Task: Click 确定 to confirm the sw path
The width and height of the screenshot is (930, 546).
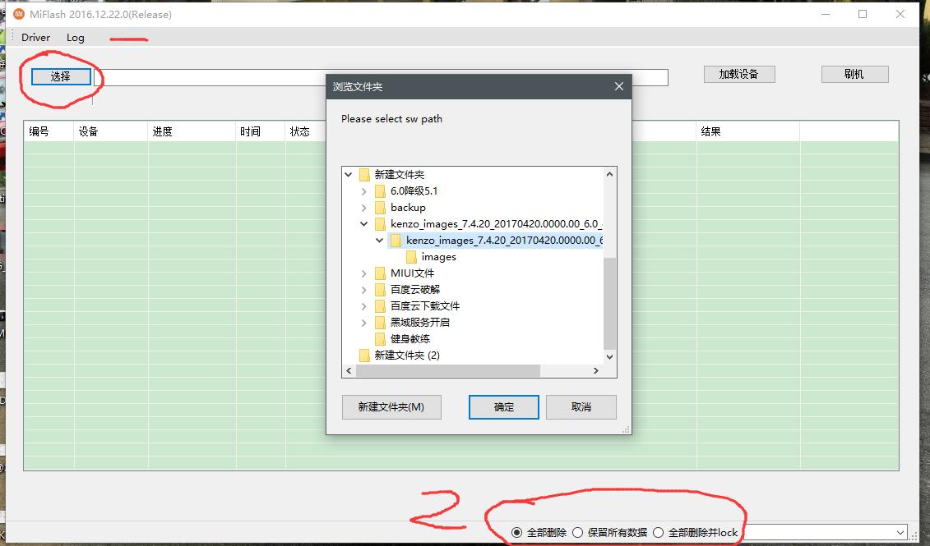Action: (503, 407)
